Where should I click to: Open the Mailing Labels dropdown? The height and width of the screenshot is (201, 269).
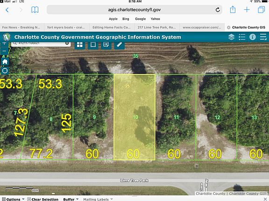click(x=98, y=199)
